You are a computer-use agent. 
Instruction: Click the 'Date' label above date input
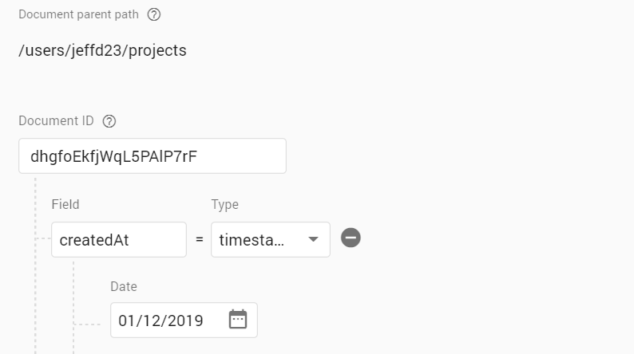click(124, 286)
